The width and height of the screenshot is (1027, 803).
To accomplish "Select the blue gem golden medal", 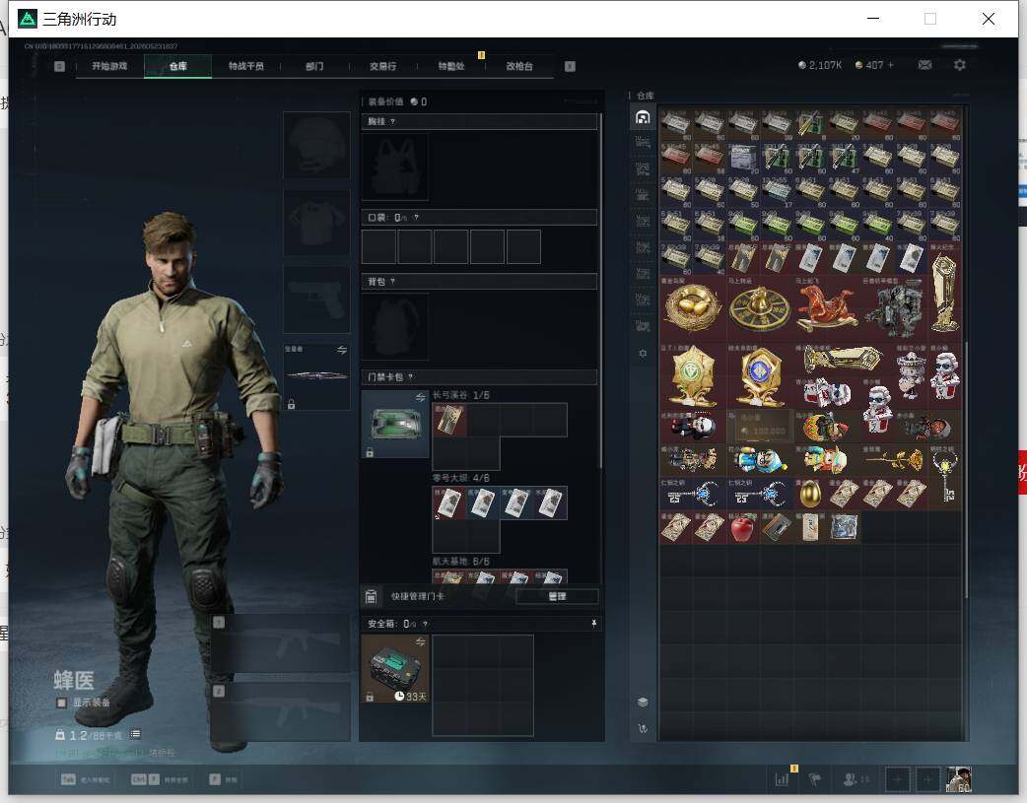I will click(759, 375).
